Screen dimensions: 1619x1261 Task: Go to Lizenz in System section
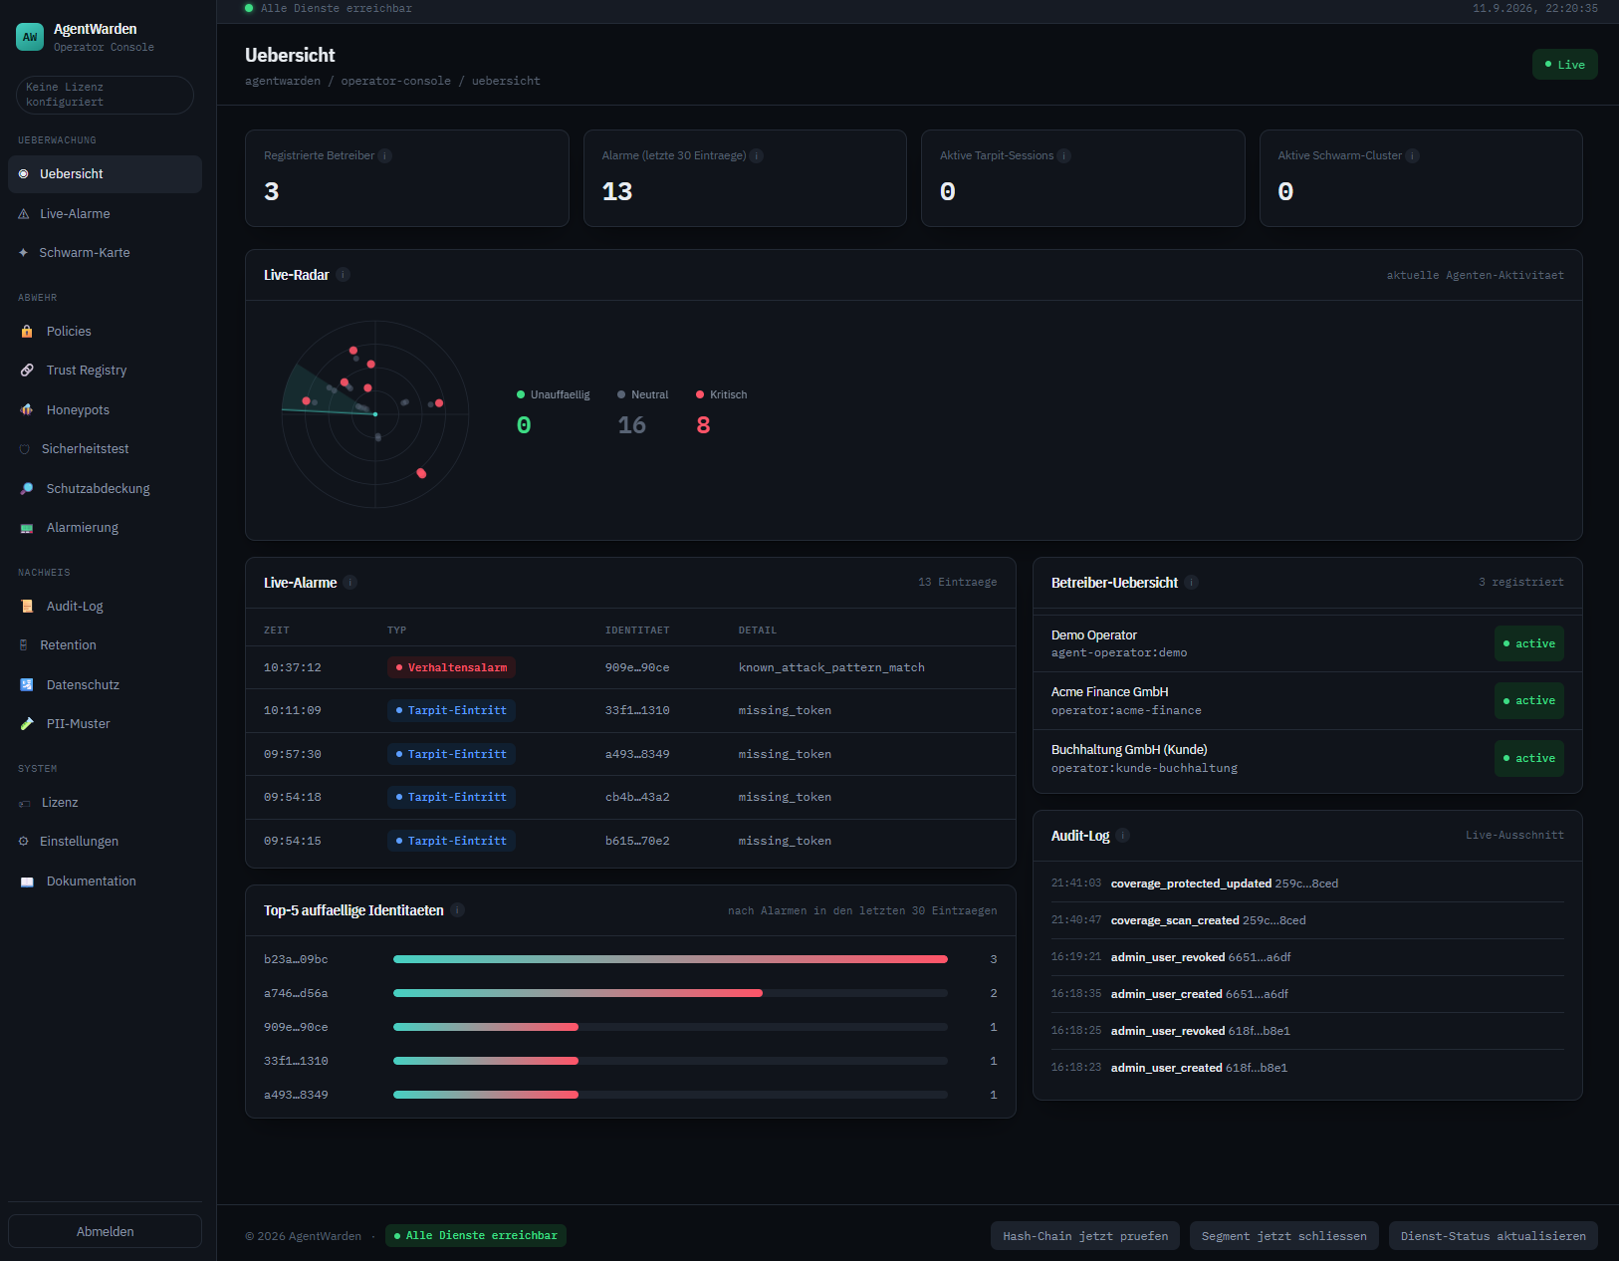click(x=105, y=803)
